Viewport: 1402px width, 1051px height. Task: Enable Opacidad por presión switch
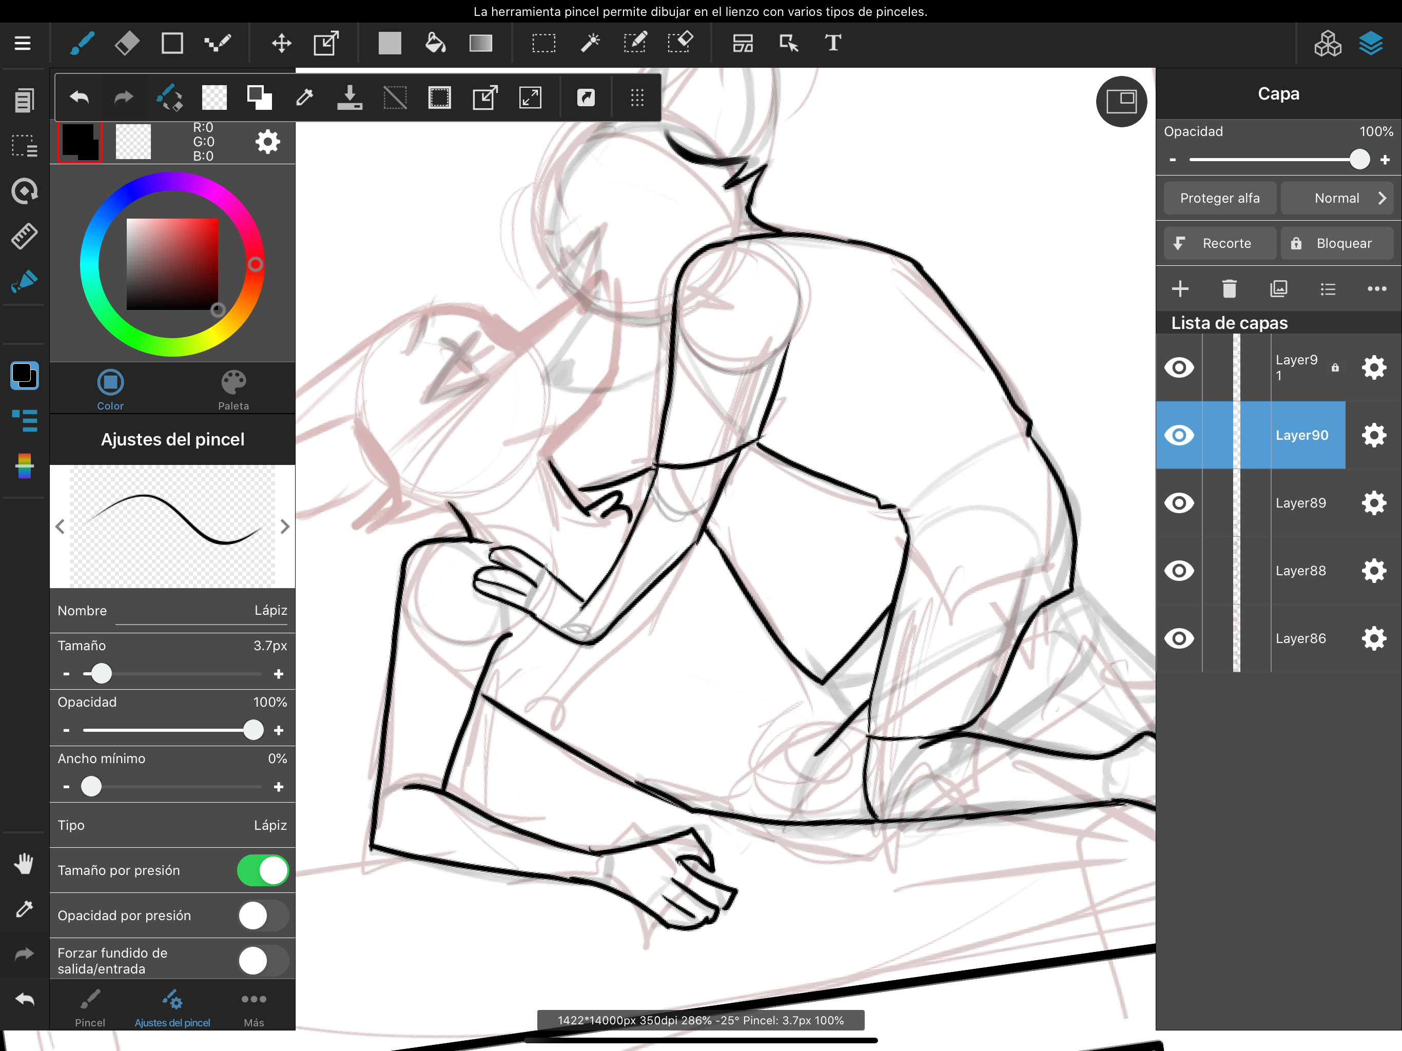[x=262, y=916]
